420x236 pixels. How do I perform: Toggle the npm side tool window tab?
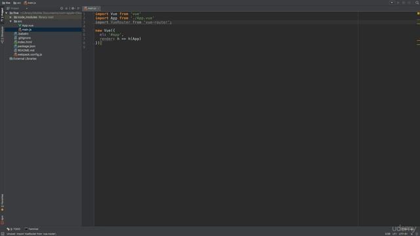[2, 220]
